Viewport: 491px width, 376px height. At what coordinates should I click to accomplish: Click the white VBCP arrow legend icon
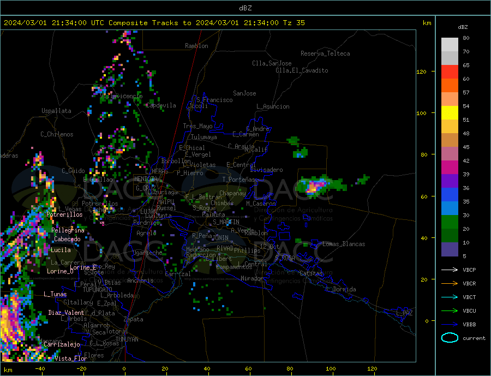click(450, 270)
